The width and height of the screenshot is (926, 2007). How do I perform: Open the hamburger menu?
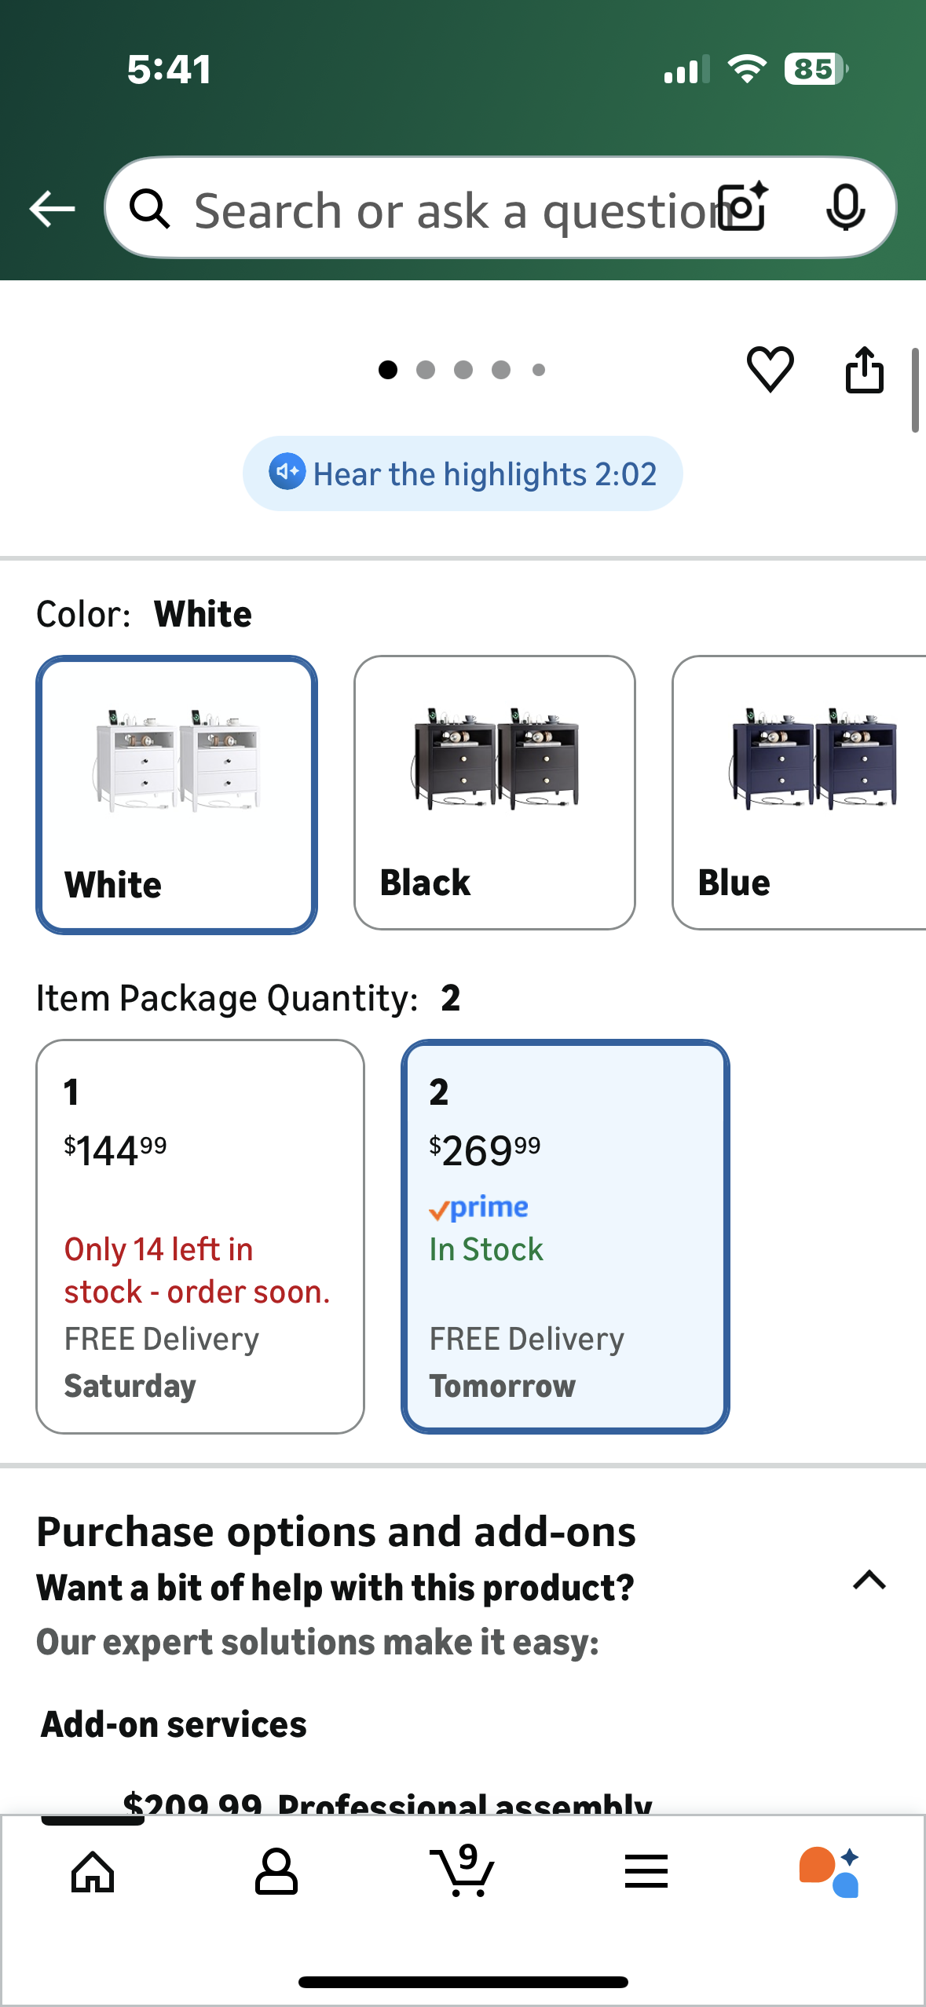pos(646,1872)
